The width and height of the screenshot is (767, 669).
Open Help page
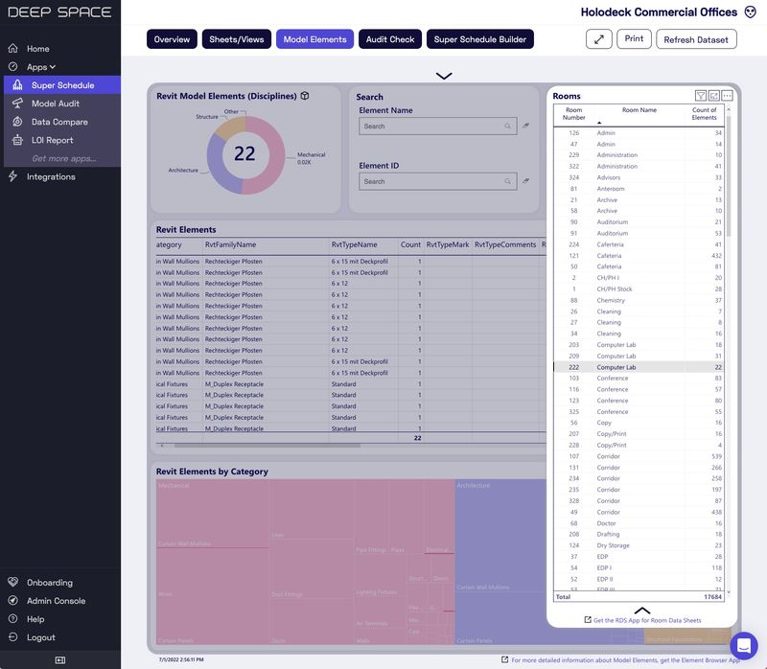click(x=35, y=619)
